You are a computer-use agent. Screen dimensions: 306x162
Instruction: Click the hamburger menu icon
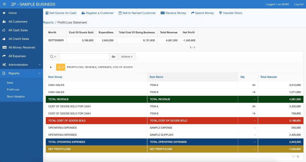click(x=4, y=4)
